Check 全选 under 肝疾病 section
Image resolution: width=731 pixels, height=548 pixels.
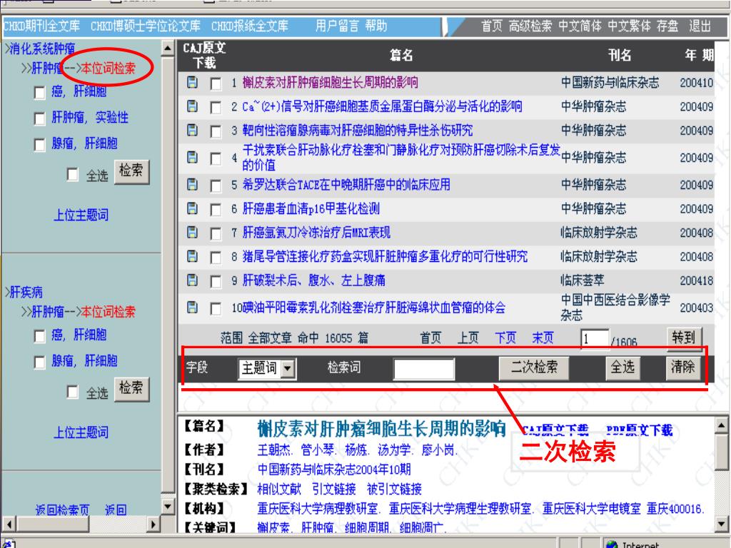point(72,392)
